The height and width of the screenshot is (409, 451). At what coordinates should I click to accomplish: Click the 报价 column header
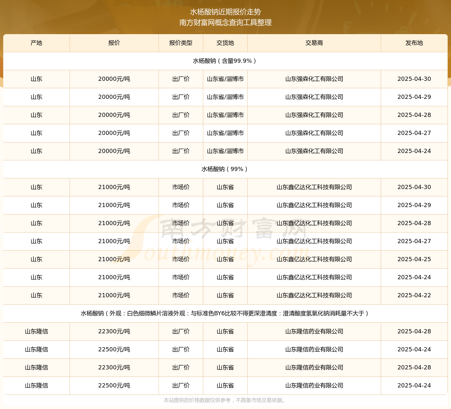pyautogui.click(x=114, y=43)
